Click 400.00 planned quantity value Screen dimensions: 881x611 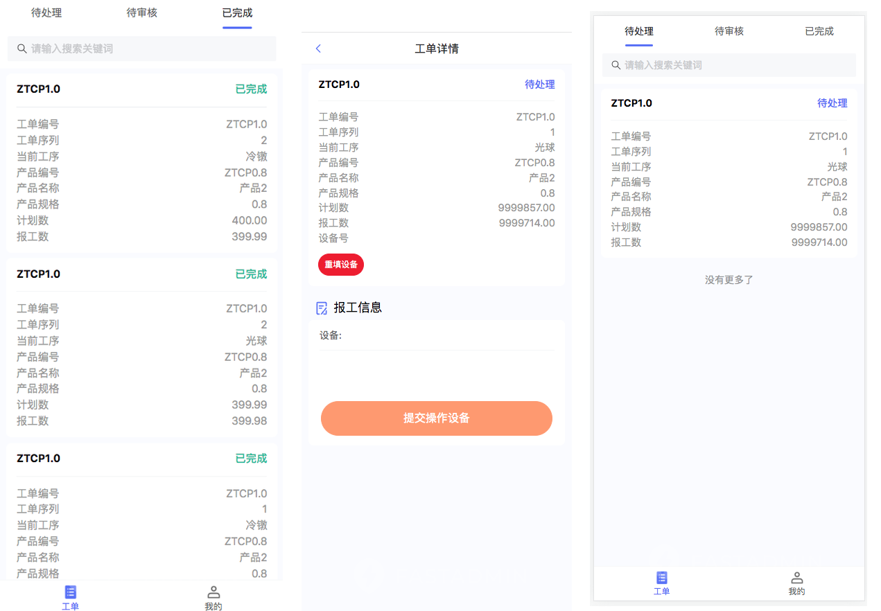[x=250, y=221]
